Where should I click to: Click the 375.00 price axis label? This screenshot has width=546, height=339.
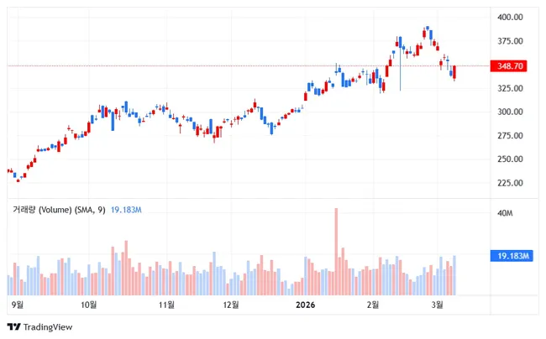(511, 41)
